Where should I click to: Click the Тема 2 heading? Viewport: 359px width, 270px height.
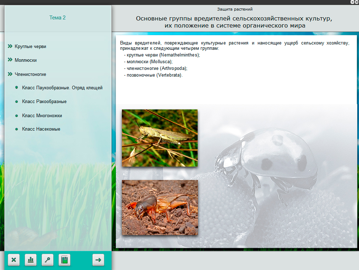57,18
